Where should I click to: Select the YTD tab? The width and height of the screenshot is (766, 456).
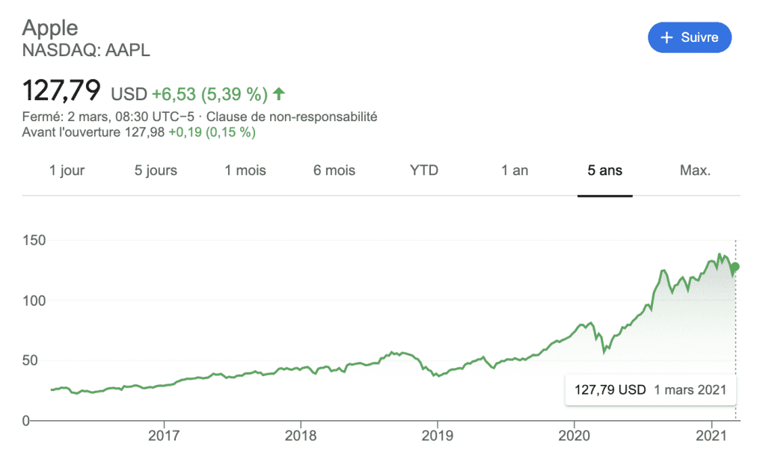click(x=424, y=170)
